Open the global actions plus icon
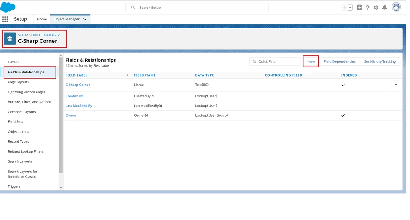Viewport: 410px width, 220px height. pos(360,7)
